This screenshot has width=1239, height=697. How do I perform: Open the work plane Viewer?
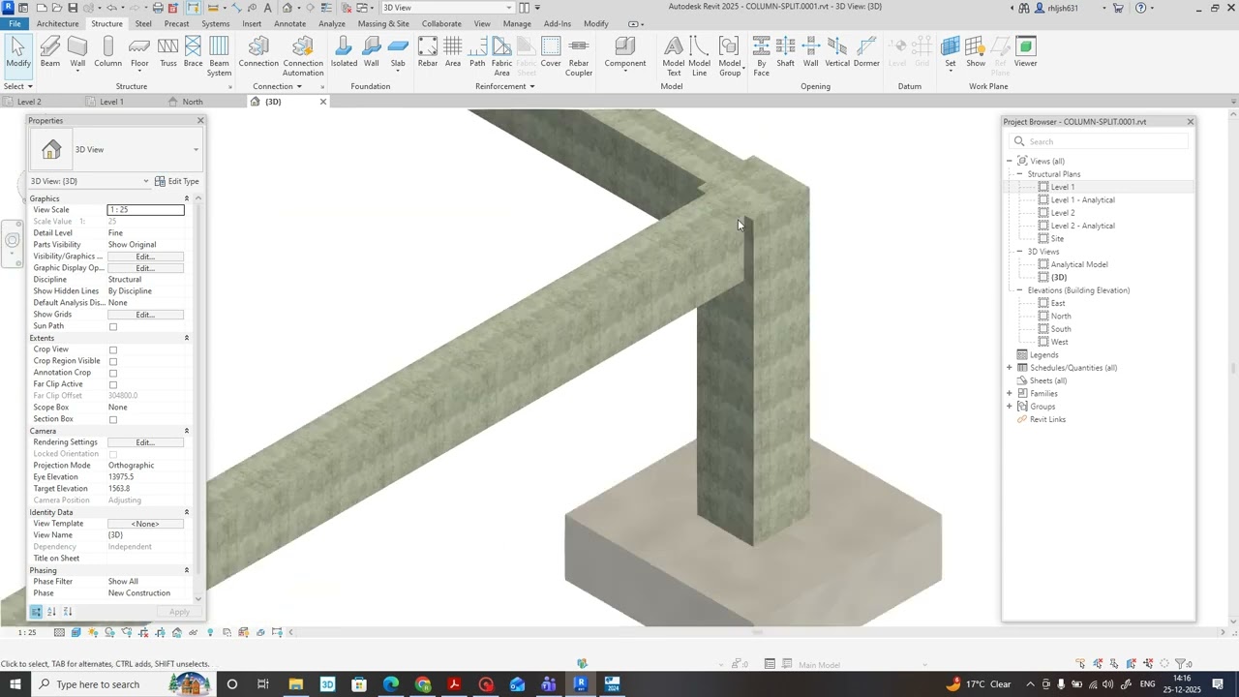pyautogui.click(x=1025, y=52)
